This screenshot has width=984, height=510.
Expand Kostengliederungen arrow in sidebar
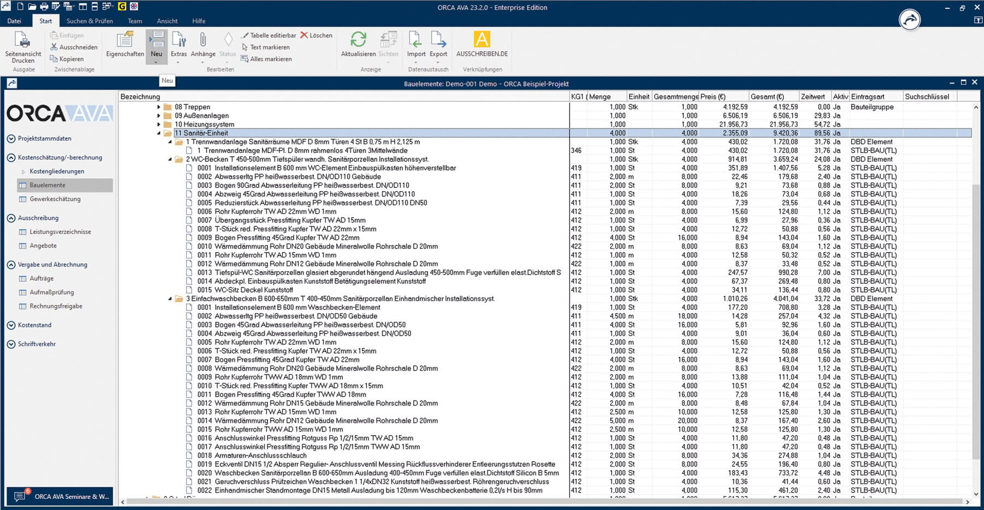pyautogui.click(x=24, y=172)
